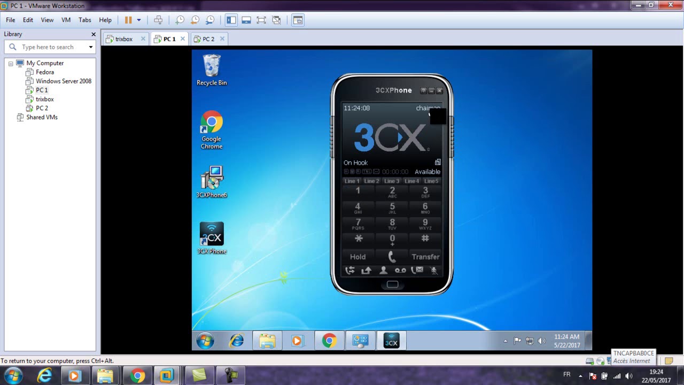
Task: Click the Hold button on 3CXPhone
Action: (357, 257)
